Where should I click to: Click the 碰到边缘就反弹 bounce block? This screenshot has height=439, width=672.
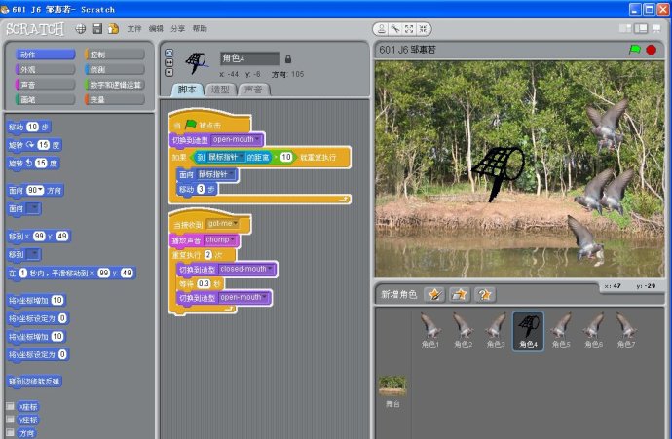(34, 381)
